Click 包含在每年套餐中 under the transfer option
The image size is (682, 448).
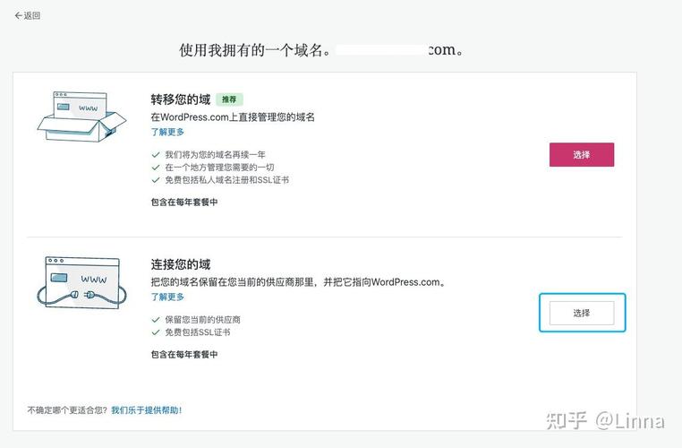(184, 202)
